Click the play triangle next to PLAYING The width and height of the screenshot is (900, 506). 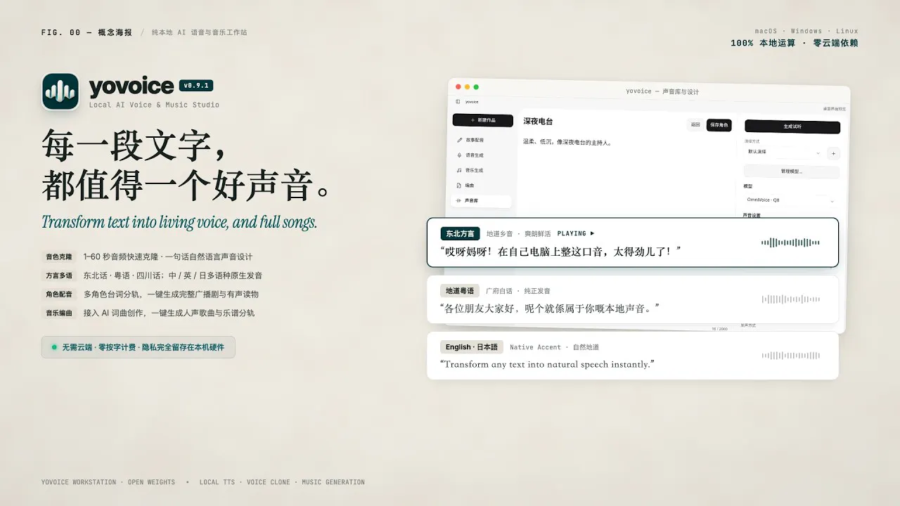(593, 233)
